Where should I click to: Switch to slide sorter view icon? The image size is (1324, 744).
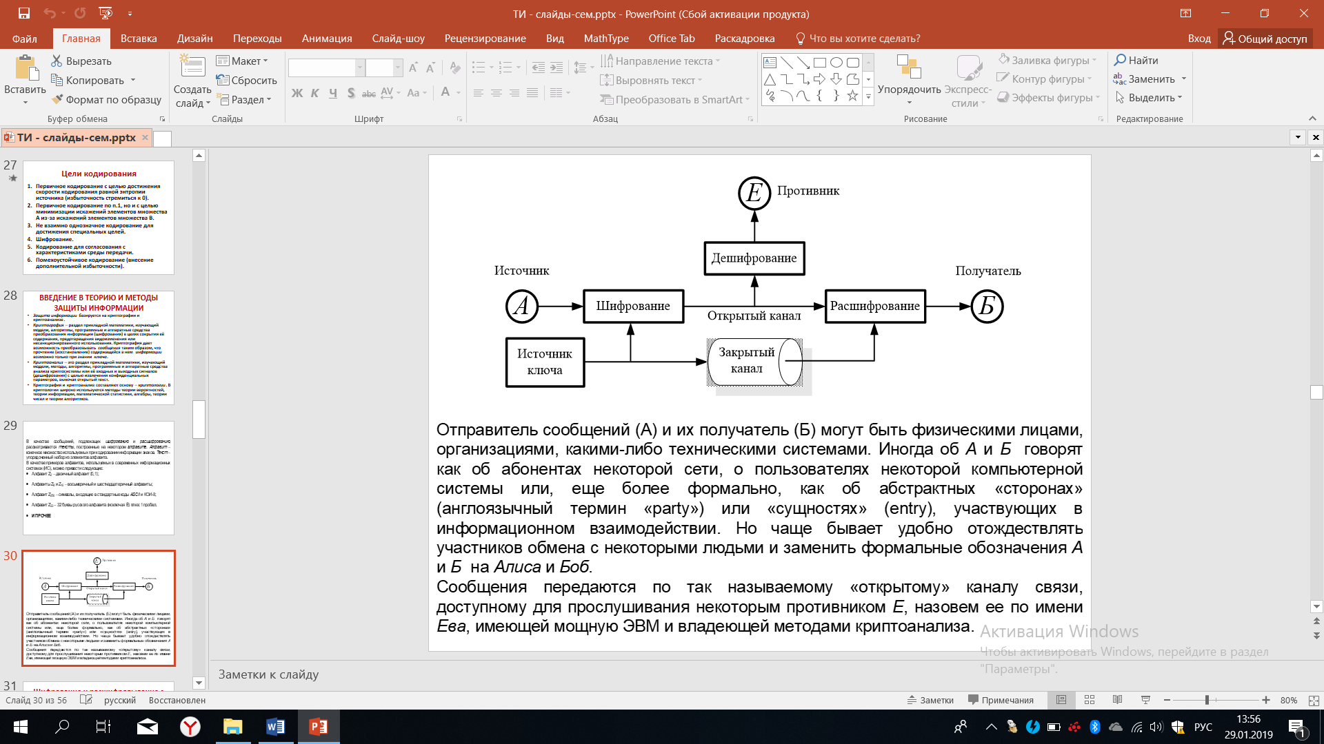1090,700
